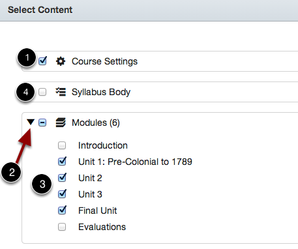This screenshot has width=298, height=249.
Task: Check the Introduction module checkbox
Action: tap(62, 145)
